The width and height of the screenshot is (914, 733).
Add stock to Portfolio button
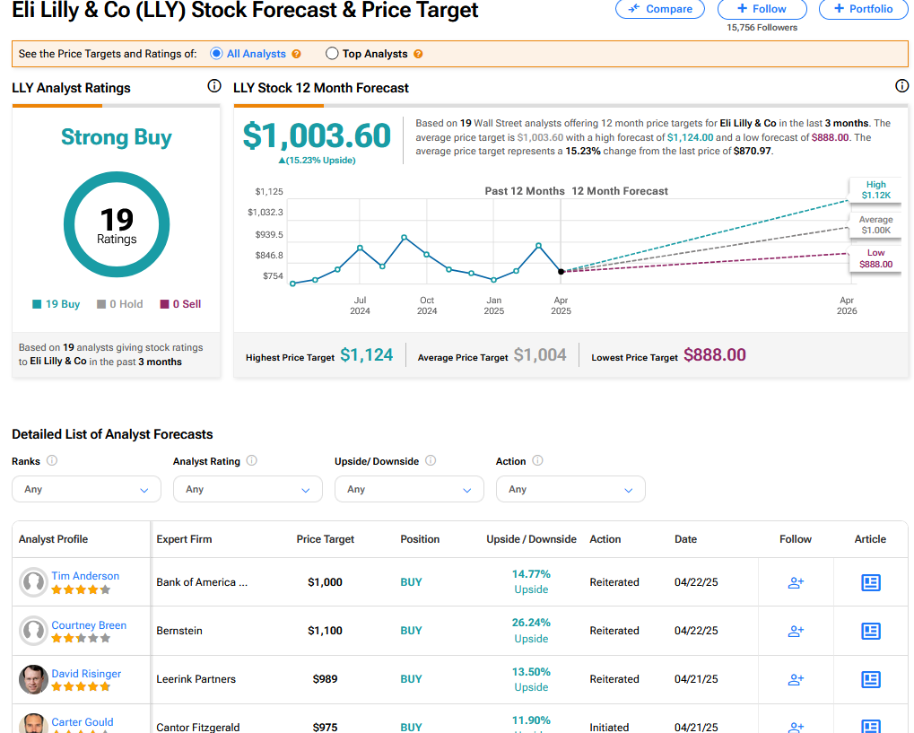863,9
